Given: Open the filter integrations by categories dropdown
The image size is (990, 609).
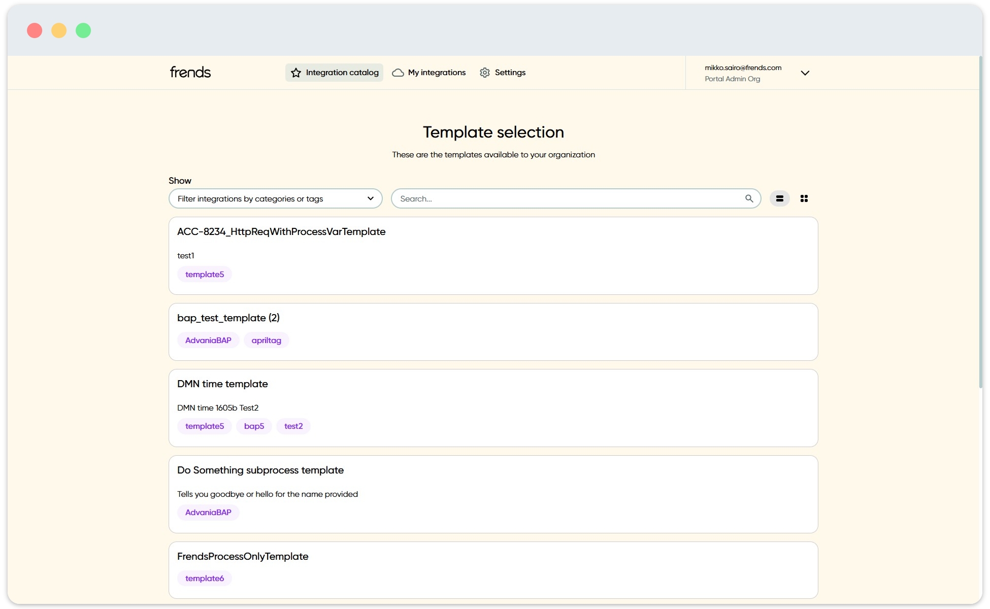Looking at the screenshot, I should (275, 198).
